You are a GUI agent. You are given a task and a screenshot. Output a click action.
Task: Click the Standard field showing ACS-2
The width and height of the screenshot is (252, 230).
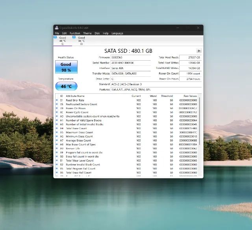[156, 84]
